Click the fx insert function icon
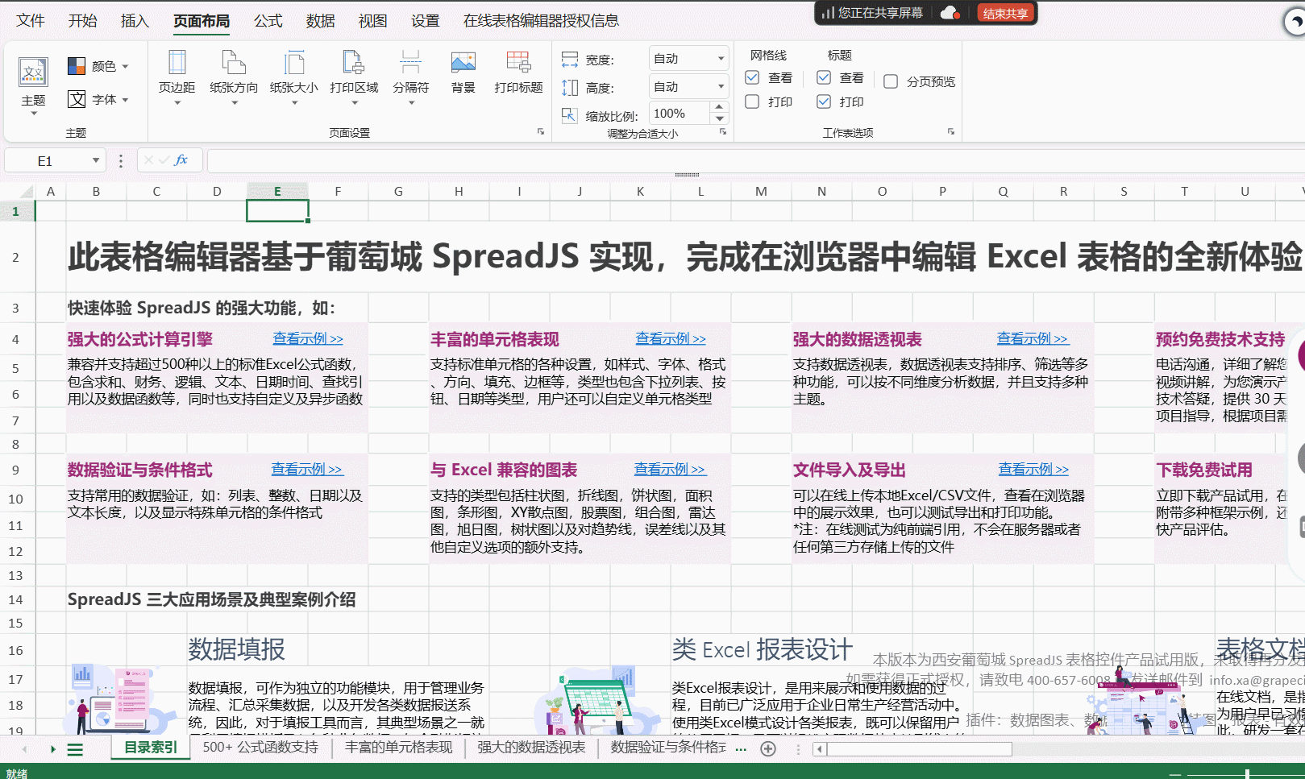This screenshot has height=779, width=1305. coord(181,160)
